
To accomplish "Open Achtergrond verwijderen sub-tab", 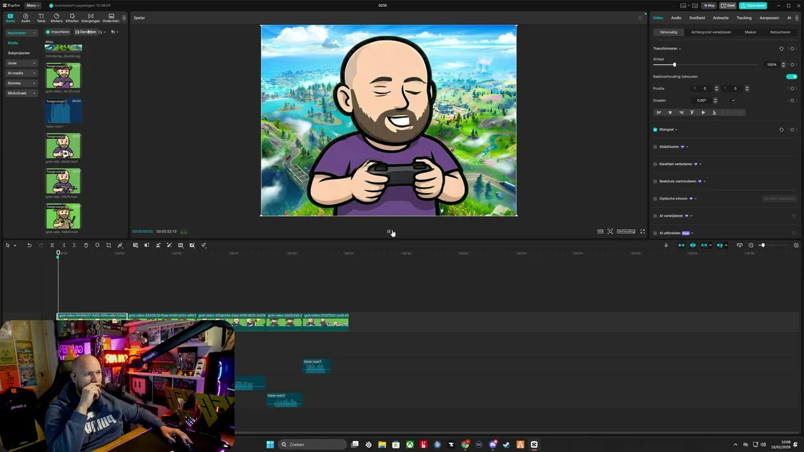I will point(711,32).
